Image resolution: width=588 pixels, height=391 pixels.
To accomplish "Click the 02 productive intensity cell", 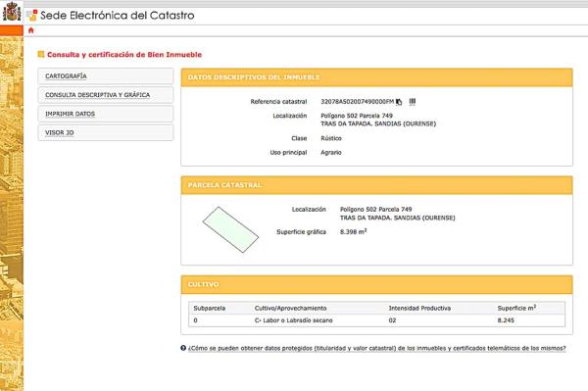I will [x=392, y=320].
